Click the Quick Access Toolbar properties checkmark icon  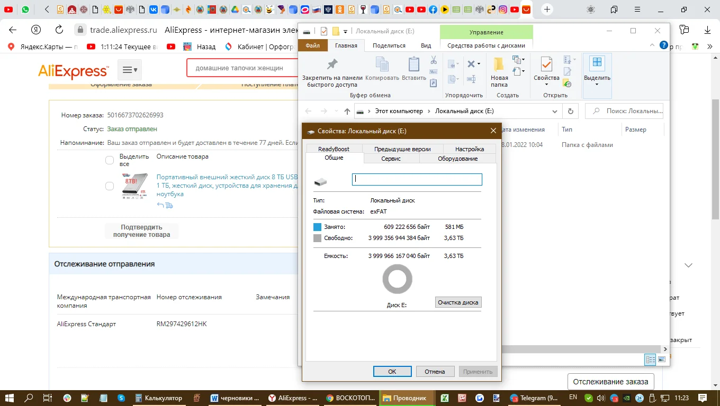[324, 31]
